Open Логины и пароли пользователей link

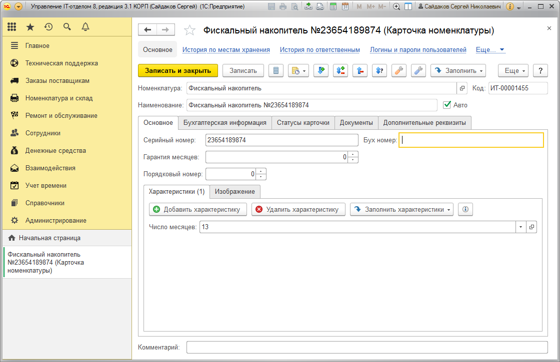(x=418, y=49)
